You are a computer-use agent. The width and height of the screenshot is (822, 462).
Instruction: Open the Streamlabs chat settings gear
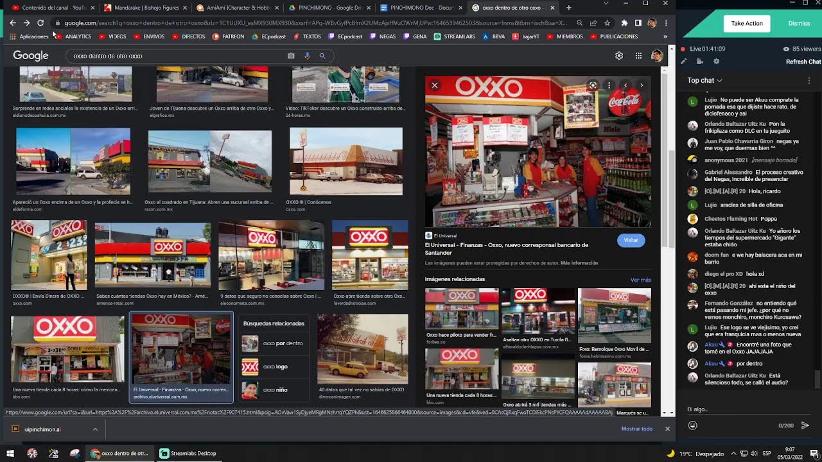717,62
